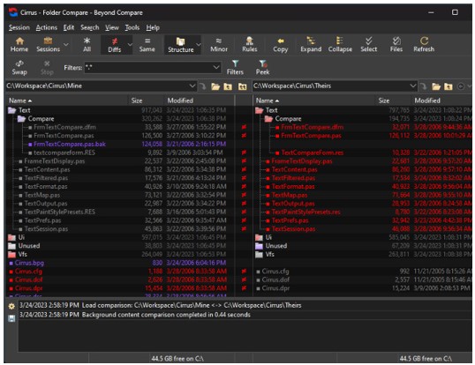Open the Filters funnel icon
Image resolution: width=475 pixels, height=365 pixels.
(x=235, y=68)
